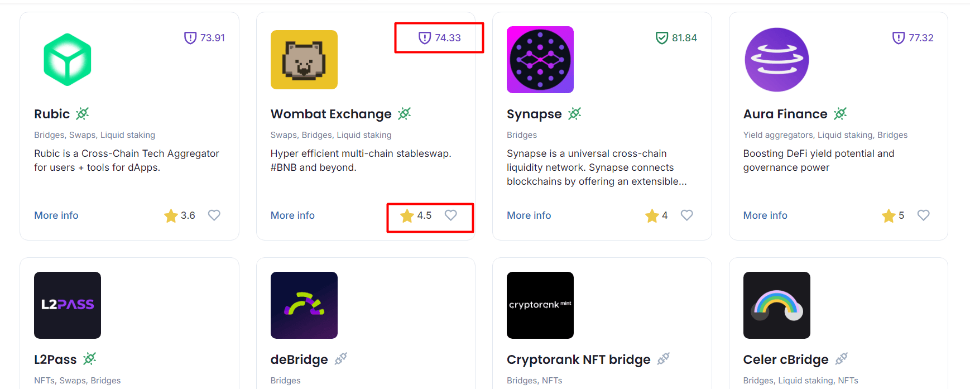Open More info for Wombat Exchange
The width and height of the screenshot is (970, 389).
(x=292, y=215)
